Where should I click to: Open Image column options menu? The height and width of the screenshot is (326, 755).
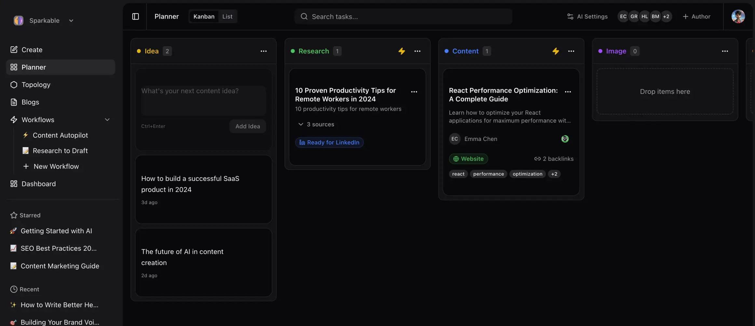(725, 51)
